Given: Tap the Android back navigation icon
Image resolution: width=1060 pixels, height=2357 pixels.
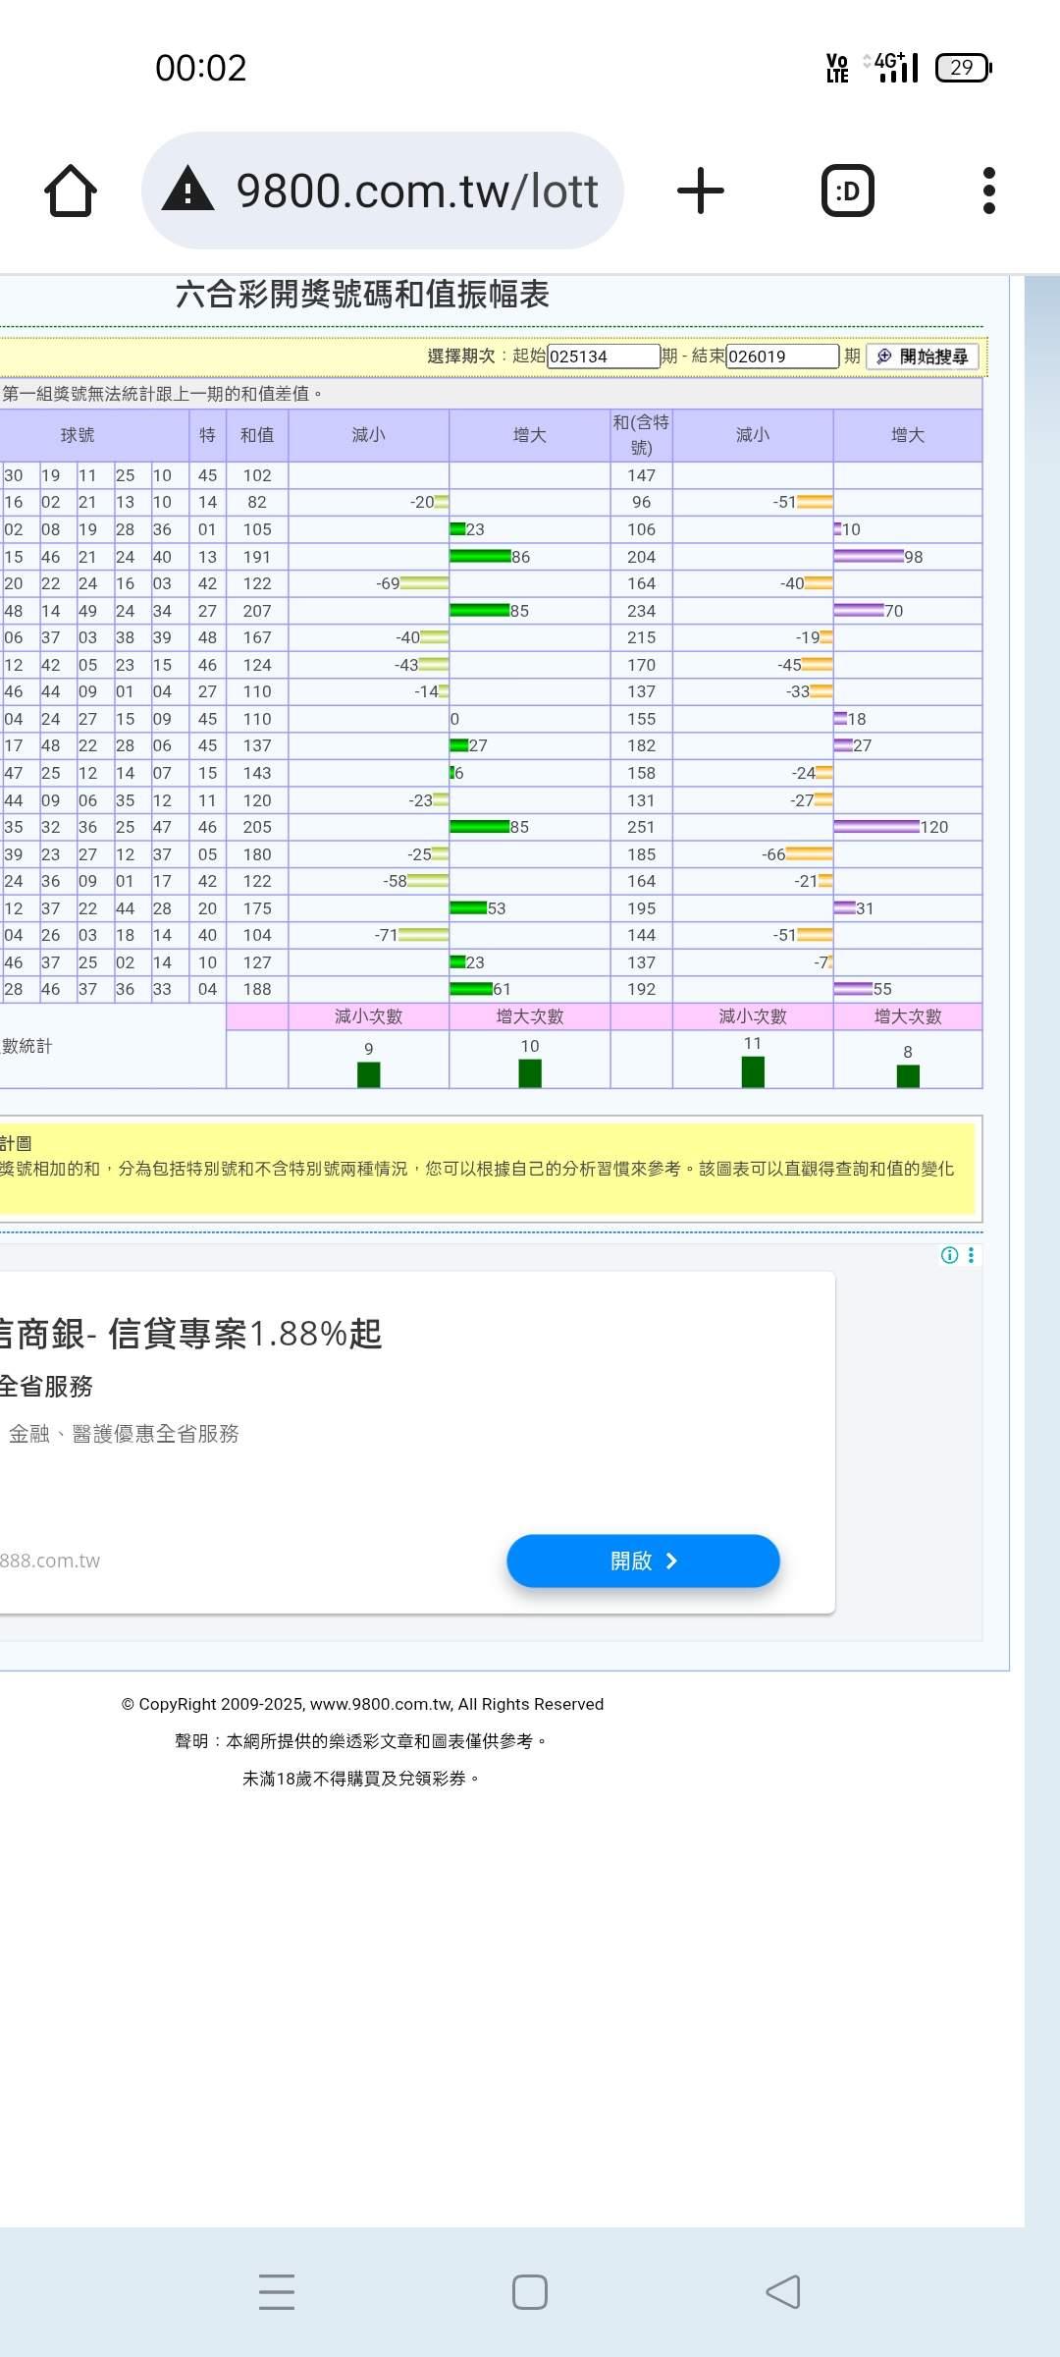Looking at the screenshot, I should [x=782, y=2292].
